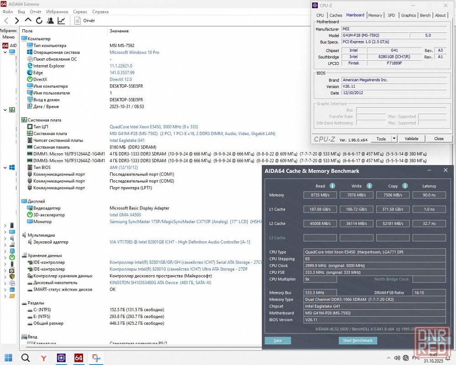Screen dimensions: 456x365
Task: Click the info icon next to Copy
Action: point(406,186)
